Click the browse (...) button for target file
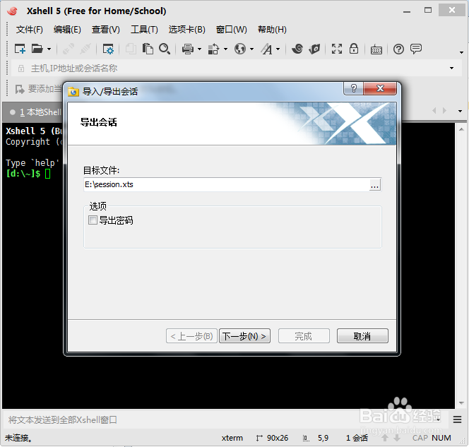 click(375, 185)
